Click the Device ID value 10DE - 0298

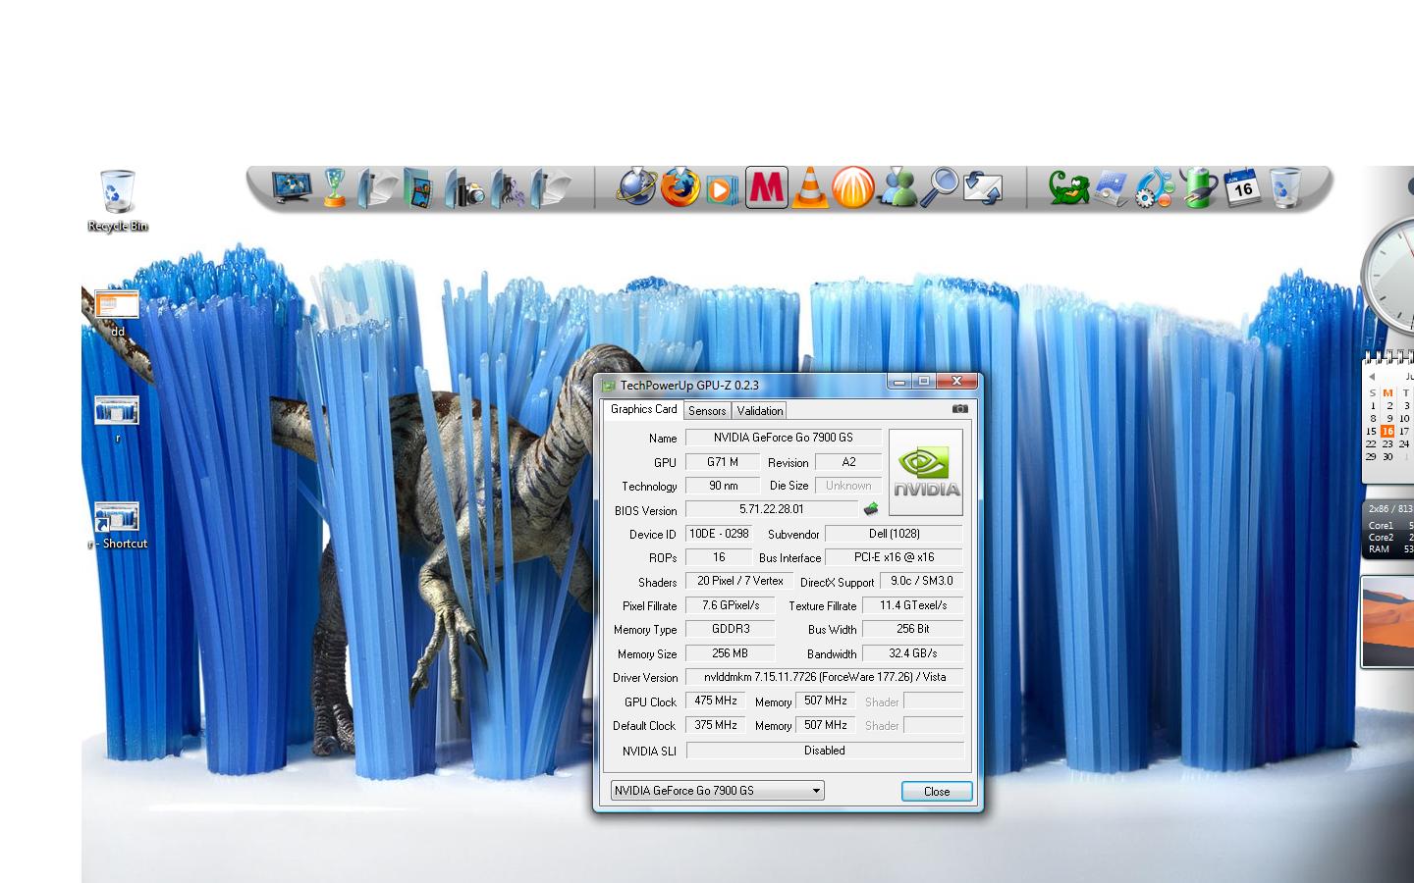click(x=719, y=534)
